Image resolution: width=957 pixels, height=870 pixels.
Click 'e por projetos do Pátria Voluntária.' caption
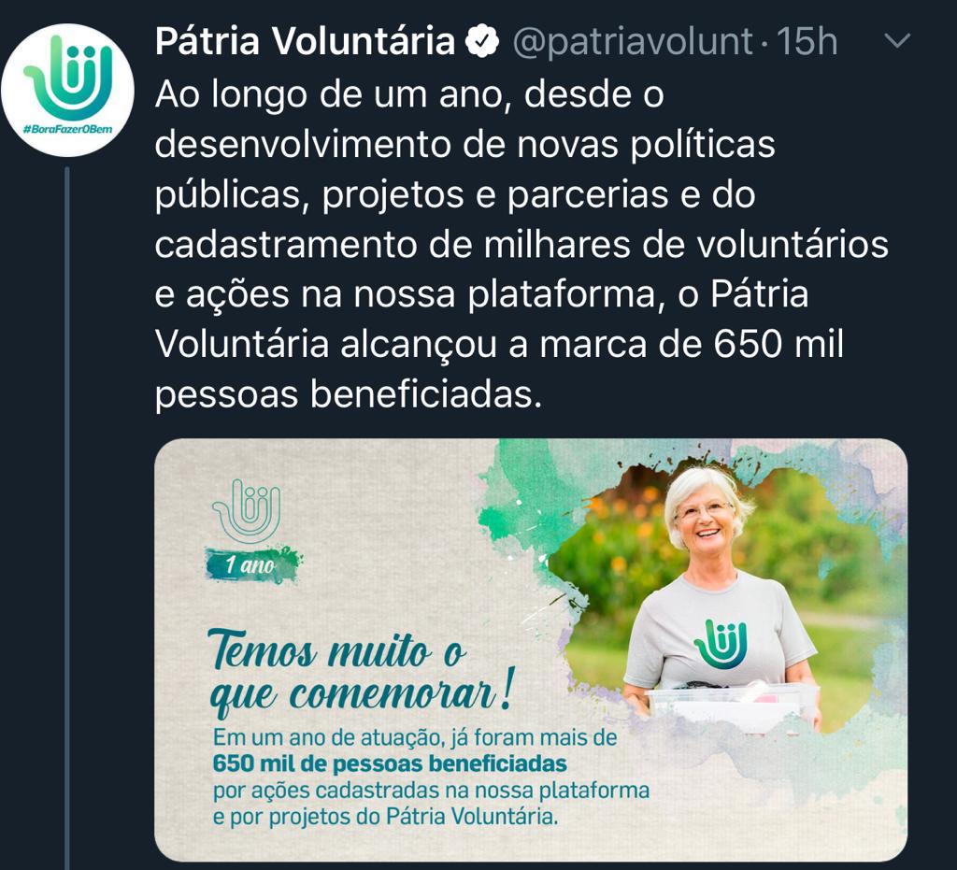click(385, 817)
